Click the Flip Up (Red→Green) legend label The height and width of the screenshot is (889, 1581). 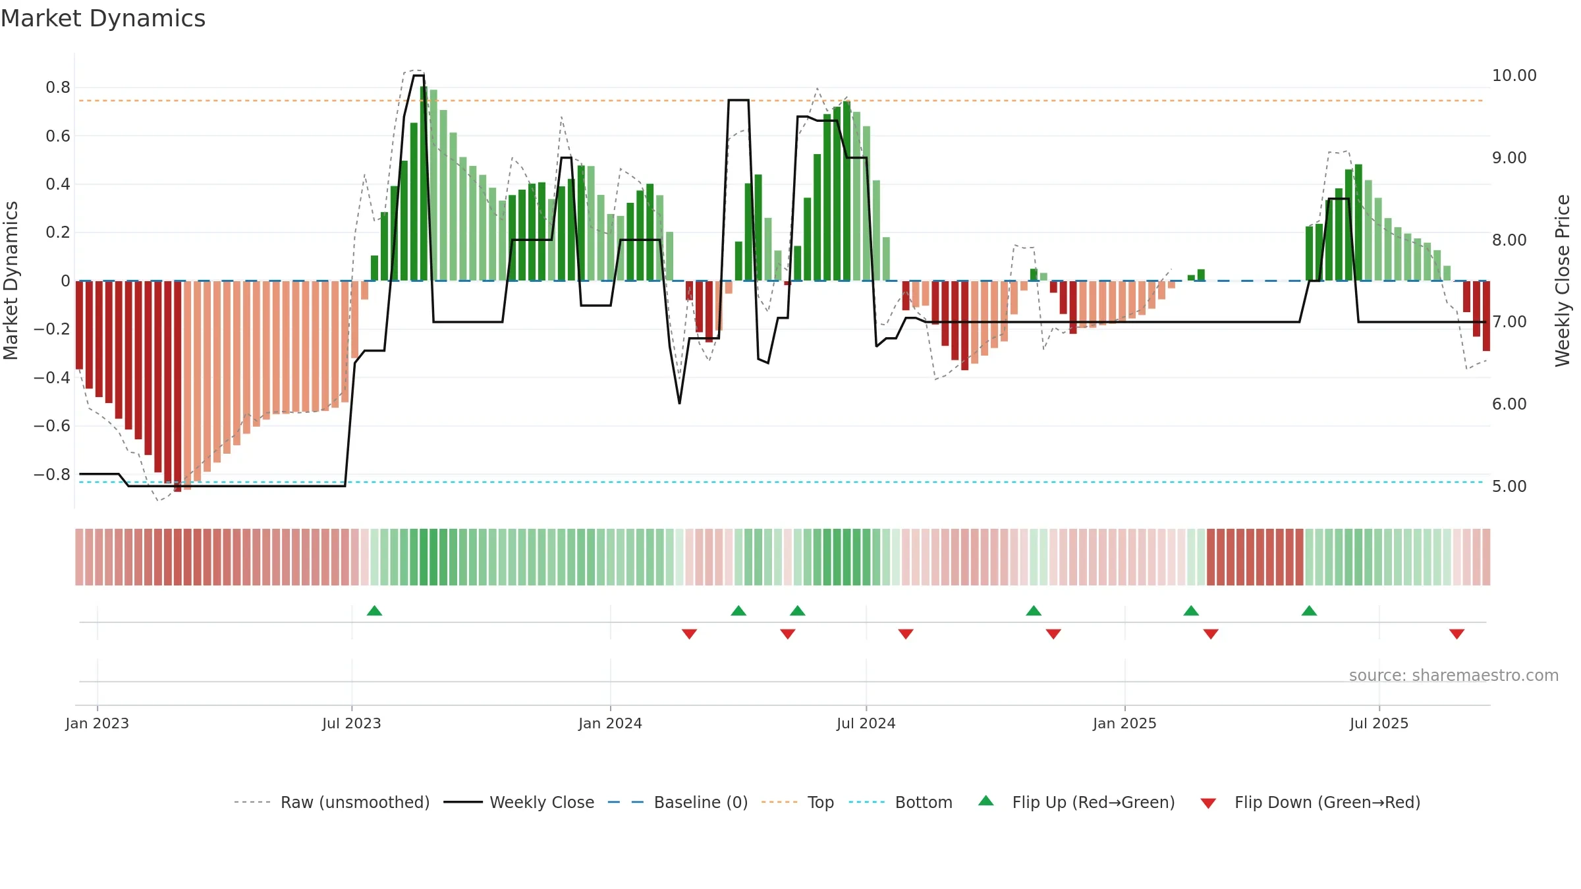pyautogui.click(x=1094, y=802)
